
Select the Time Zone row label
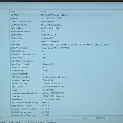(17, 99)
